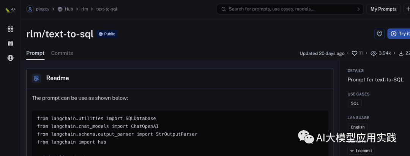Click code line importing StrOutputParser

pyautogui.click(x=117, y=134)
